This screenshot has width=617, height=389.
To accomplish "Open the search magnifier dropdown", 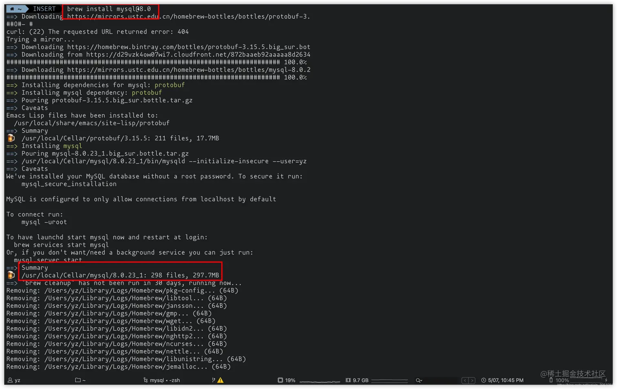I will tap(419, 380).
